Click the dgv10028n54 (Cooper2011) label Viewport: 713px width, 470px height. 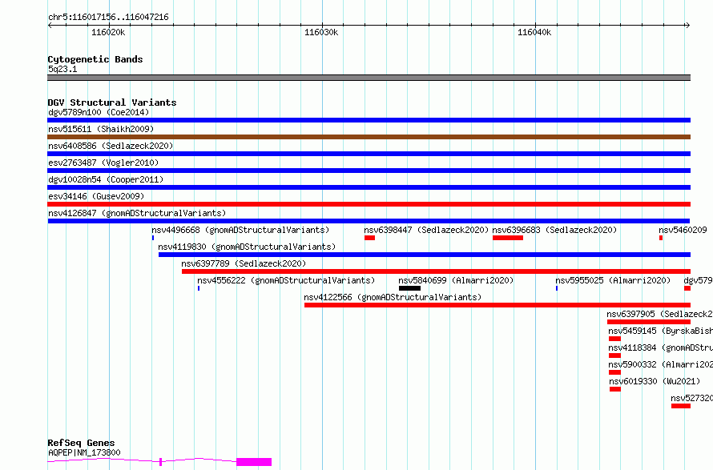(106, 179)
